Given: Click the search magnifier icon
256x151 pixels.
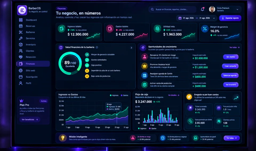Looking at the screenshot, I should click(x=152, y=10).
